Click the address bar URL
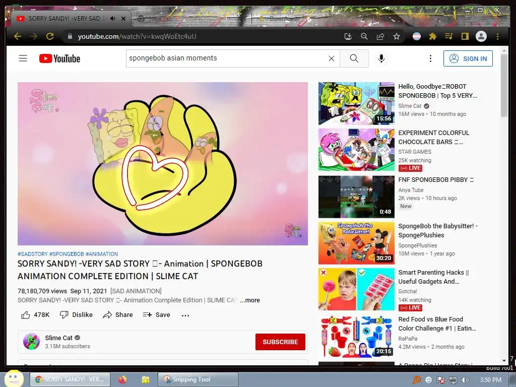 pyautogui.click(x=137, y=36)
